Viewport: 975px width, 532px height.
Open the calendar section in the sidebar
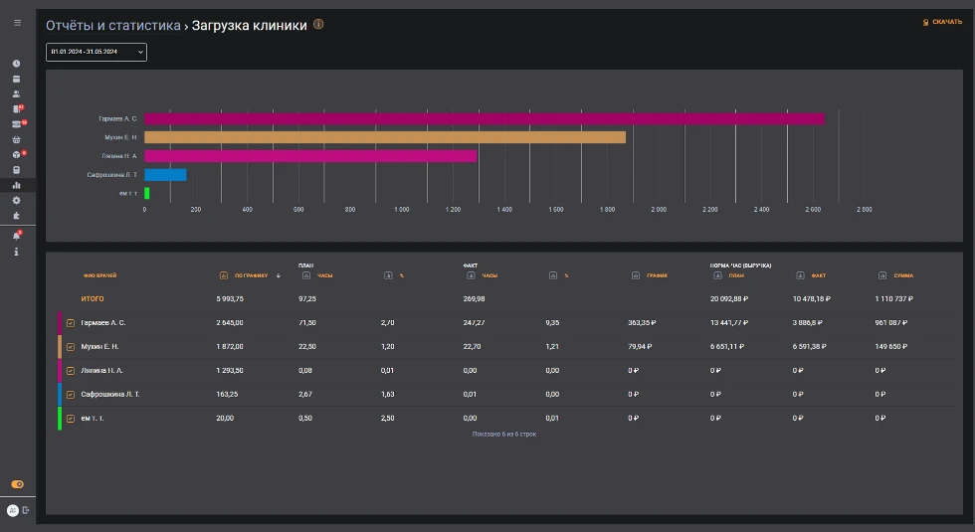pos(16,79)
